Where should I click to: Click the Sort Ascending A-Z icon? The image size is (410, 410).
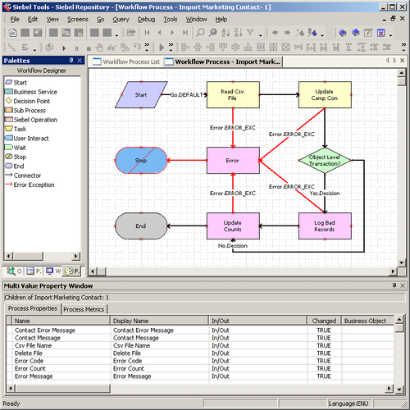pos(225,33)
